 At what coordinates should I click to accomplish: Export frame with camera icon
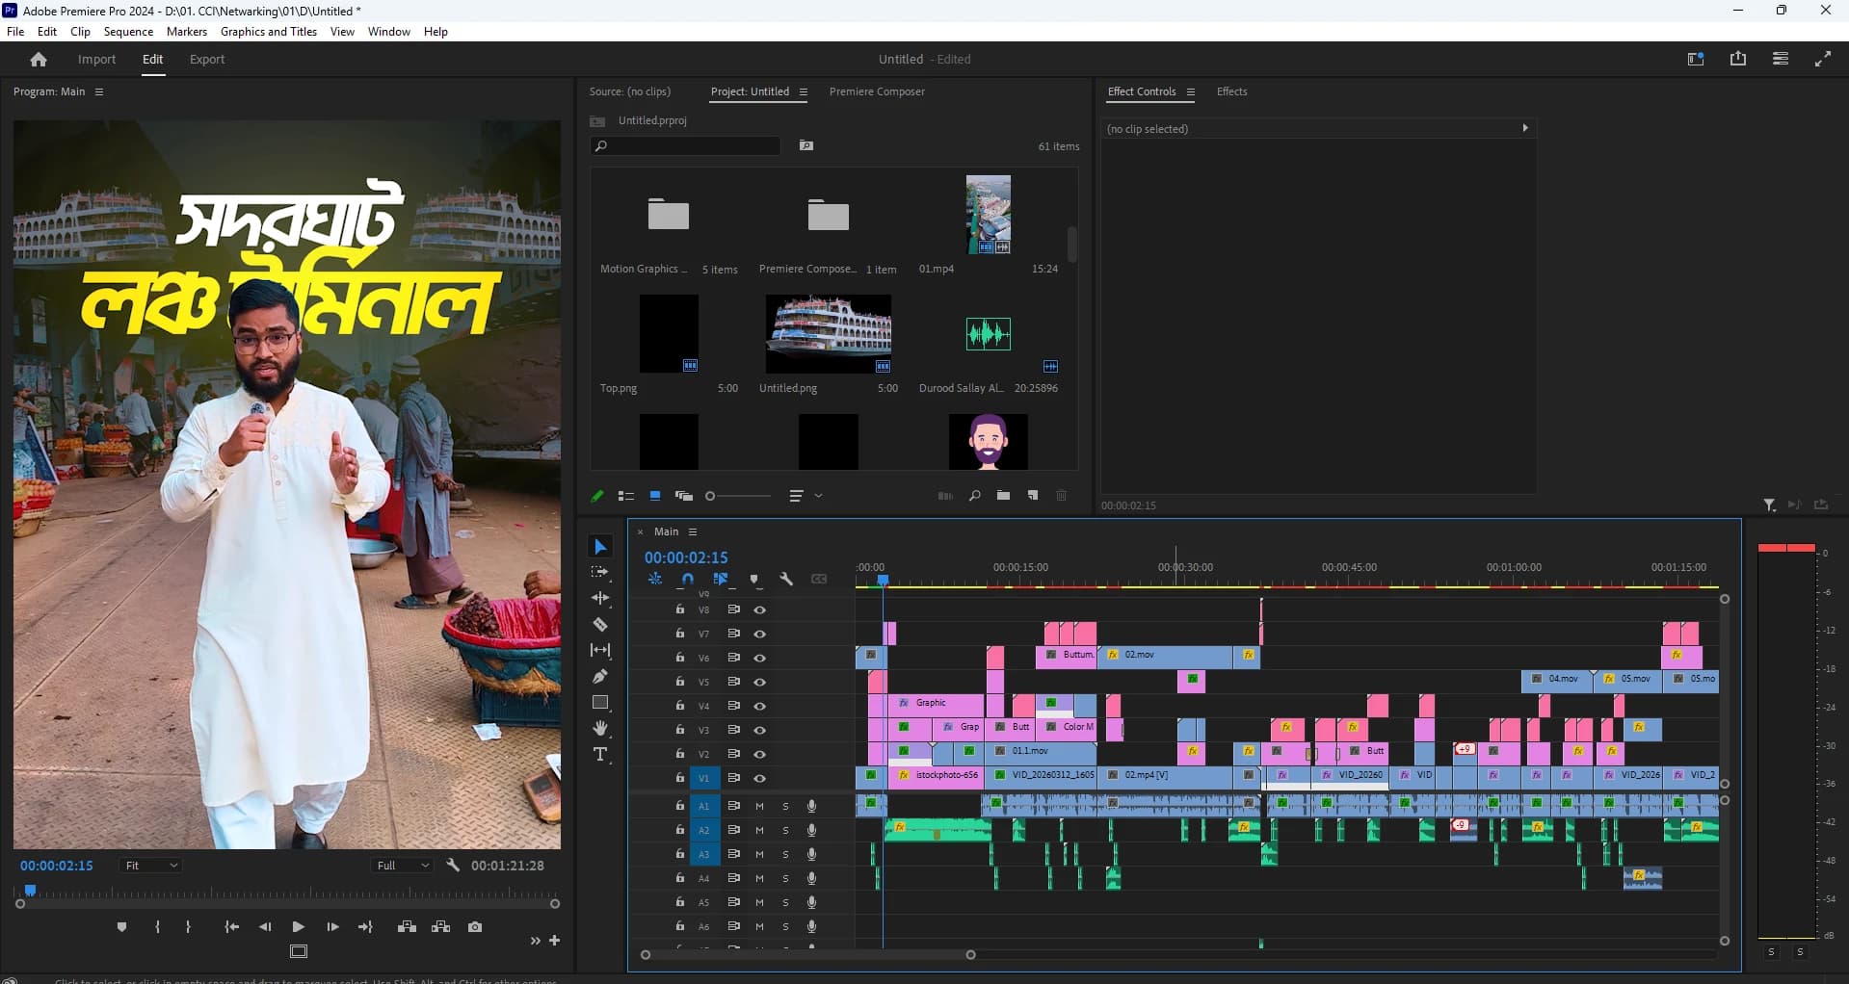click(475, 927)
